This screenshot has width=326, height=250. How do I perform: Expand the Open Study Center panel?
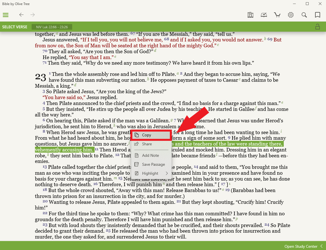304,246
